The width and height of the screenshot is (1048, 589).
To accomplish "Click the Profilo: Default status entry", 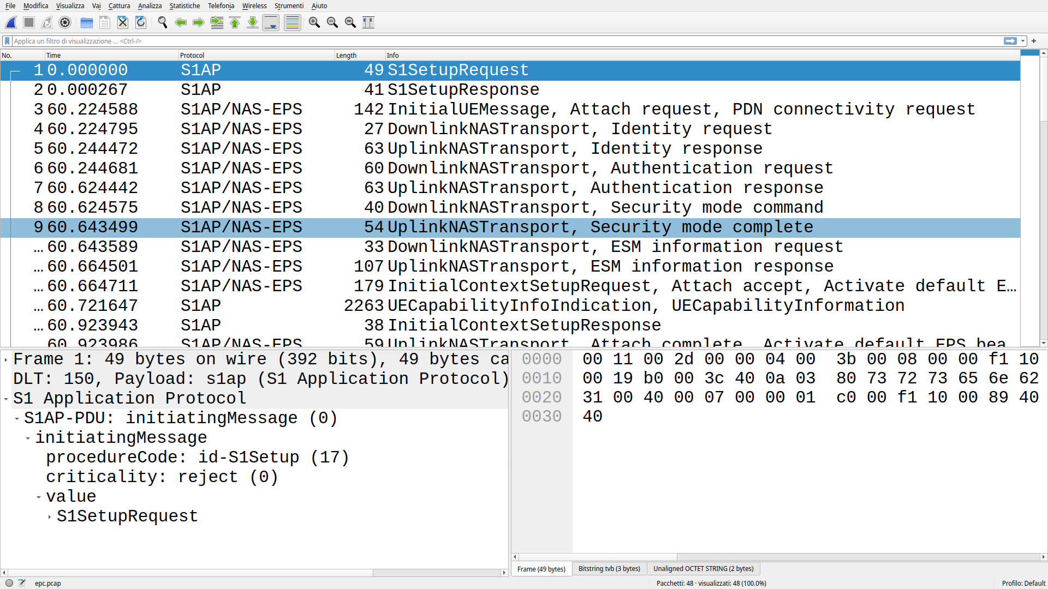I will pyautogui.click(x=1023, y=583).
